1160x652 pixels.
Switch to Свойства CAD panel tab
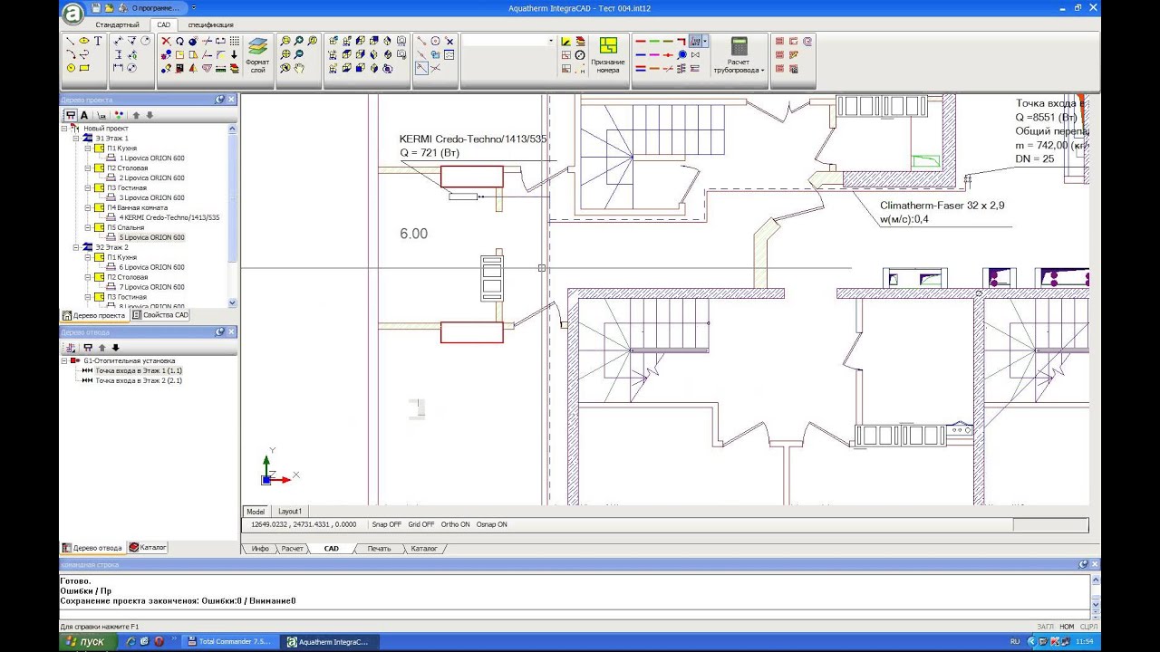point(160,315)
